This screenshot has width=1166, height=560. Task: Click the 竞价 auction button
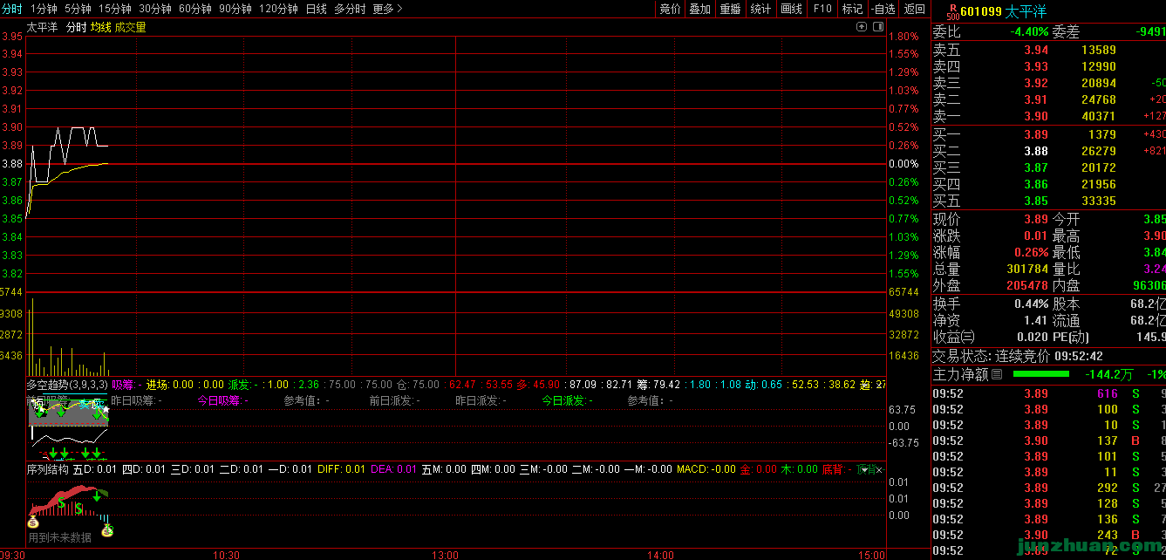point(670,9)
